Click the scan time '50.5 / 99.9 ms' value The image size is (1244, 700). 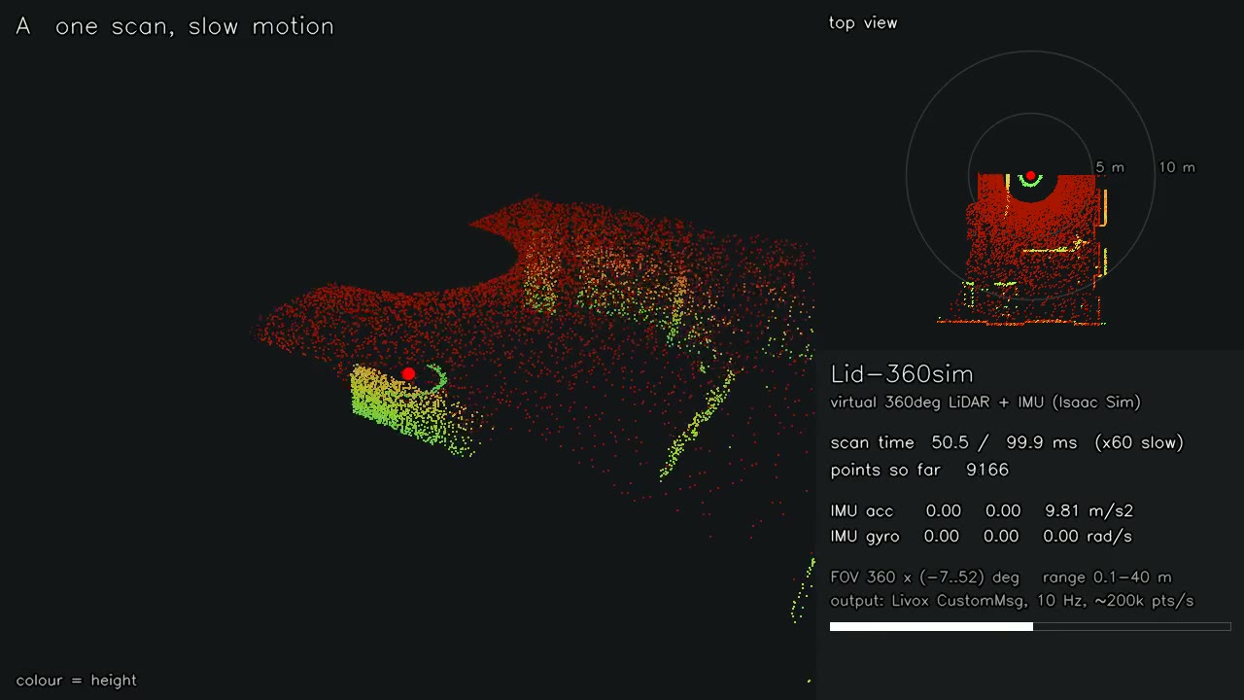tap(1005, 442)
